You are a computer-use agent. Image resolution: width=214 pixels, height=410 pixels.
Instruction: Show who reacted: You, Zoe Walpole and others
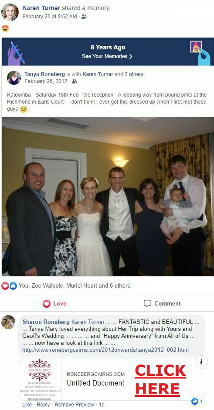[74, 285]
